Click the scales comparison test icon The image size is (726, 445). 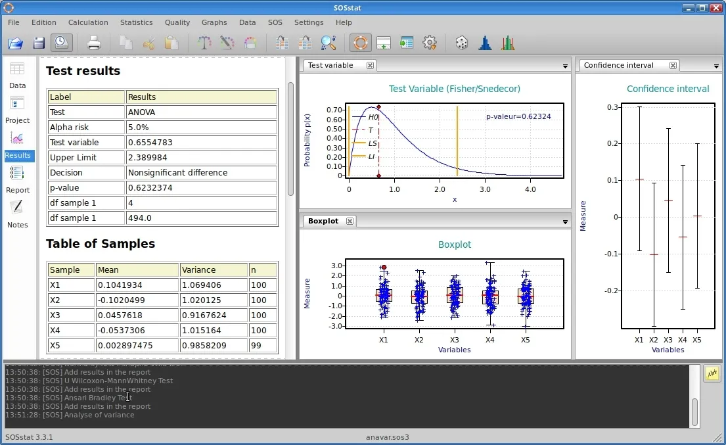204,43
